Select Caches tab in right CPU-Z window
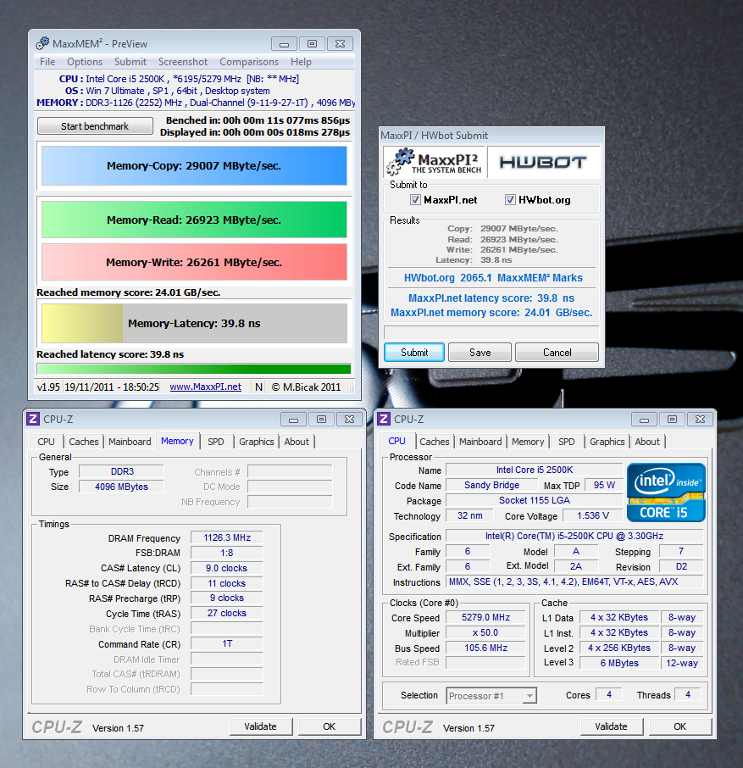Screen dimensions: 743x768 click(434, 442)
